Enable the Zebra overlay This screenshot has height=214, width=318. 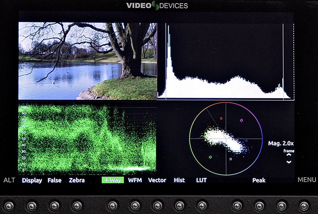click(77, 180)
